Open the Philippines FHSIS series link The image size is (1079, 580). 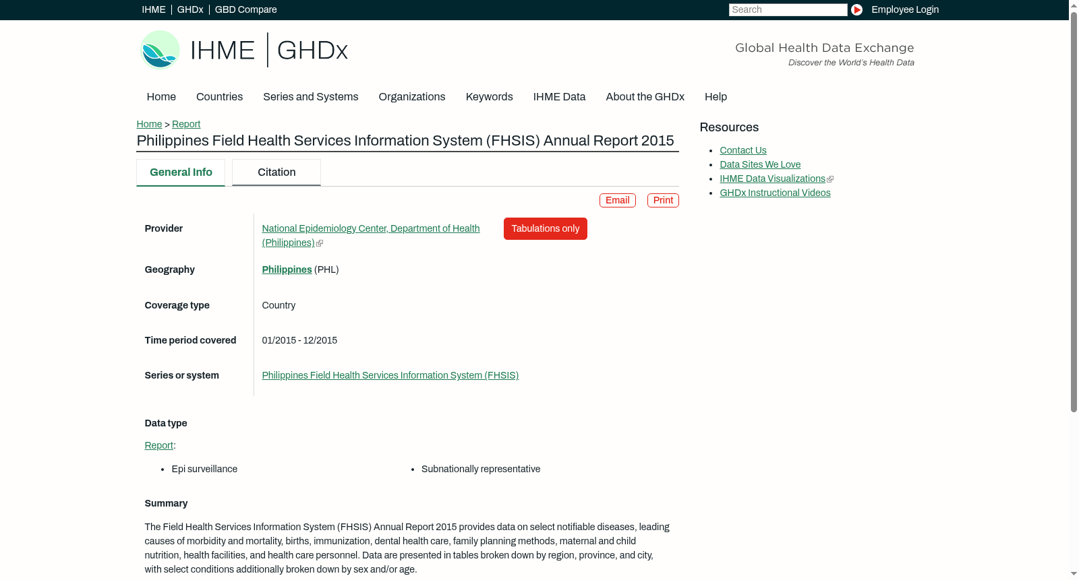pos(390,375)
